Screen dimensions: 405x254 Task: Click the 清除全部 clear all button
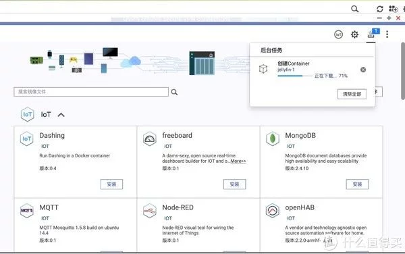coord(352,94)
